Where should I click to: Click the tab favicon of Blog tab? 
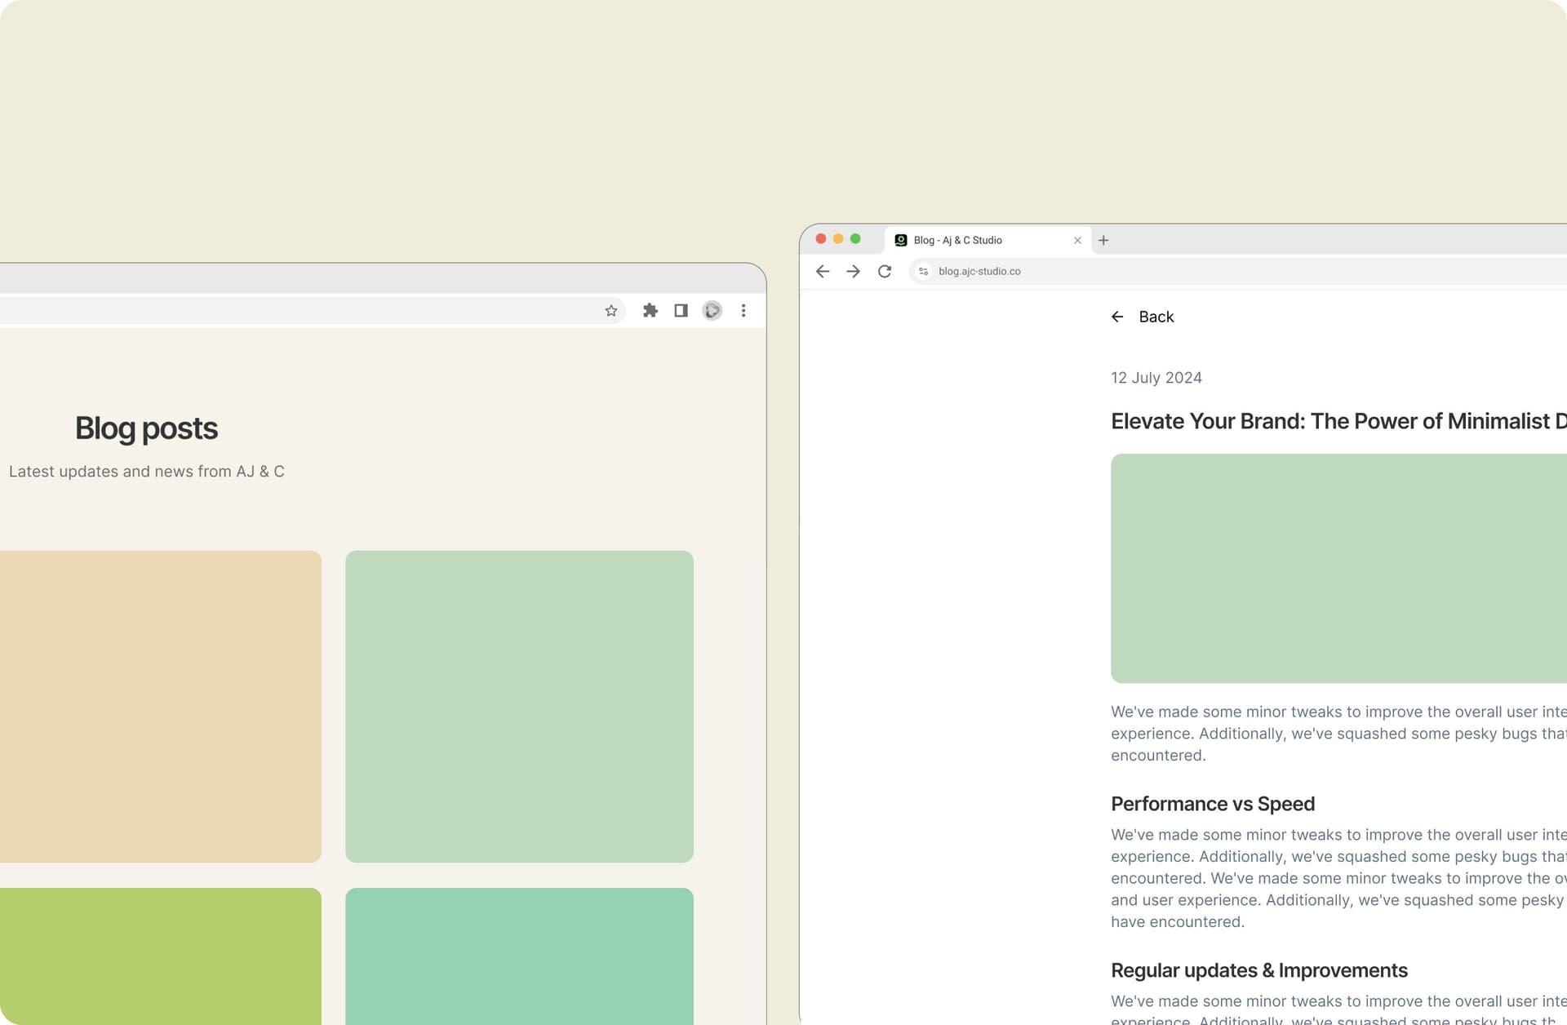(901, 240)
